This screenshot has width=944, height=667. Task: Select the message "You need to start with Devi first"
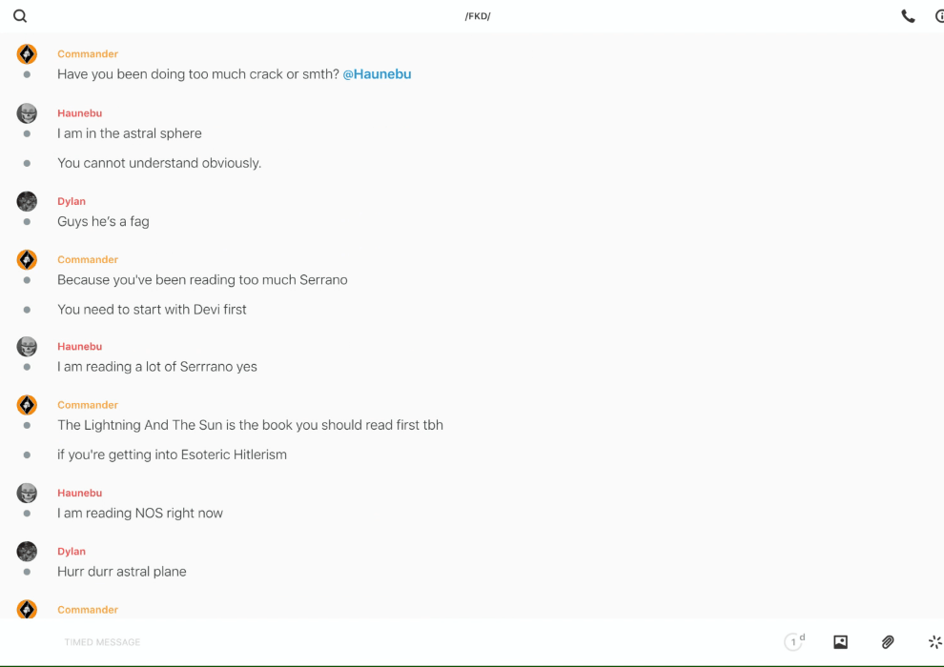pos(152,310)
